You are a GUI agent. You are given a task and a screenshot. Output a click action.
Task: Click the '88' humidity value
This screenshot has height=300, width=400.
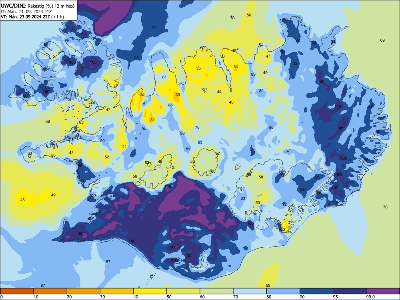tap(170, 105)
